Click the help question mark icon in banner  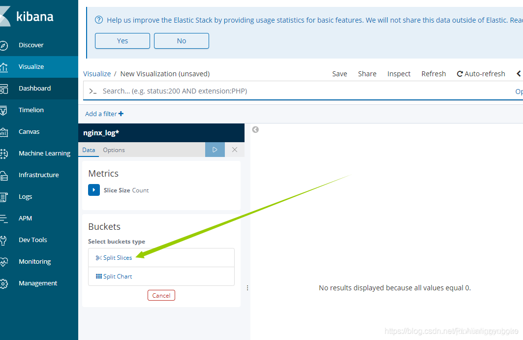coord(99,20)
